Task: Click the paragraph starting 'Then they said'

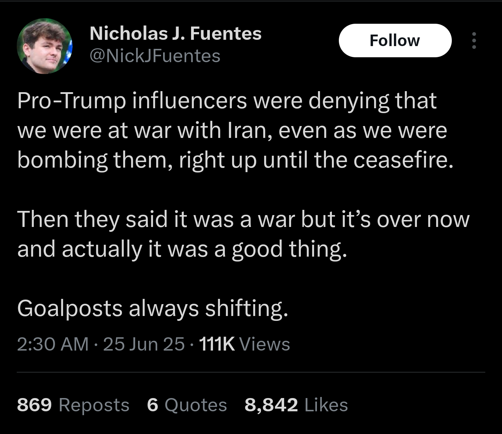Action: pos(243,234)
